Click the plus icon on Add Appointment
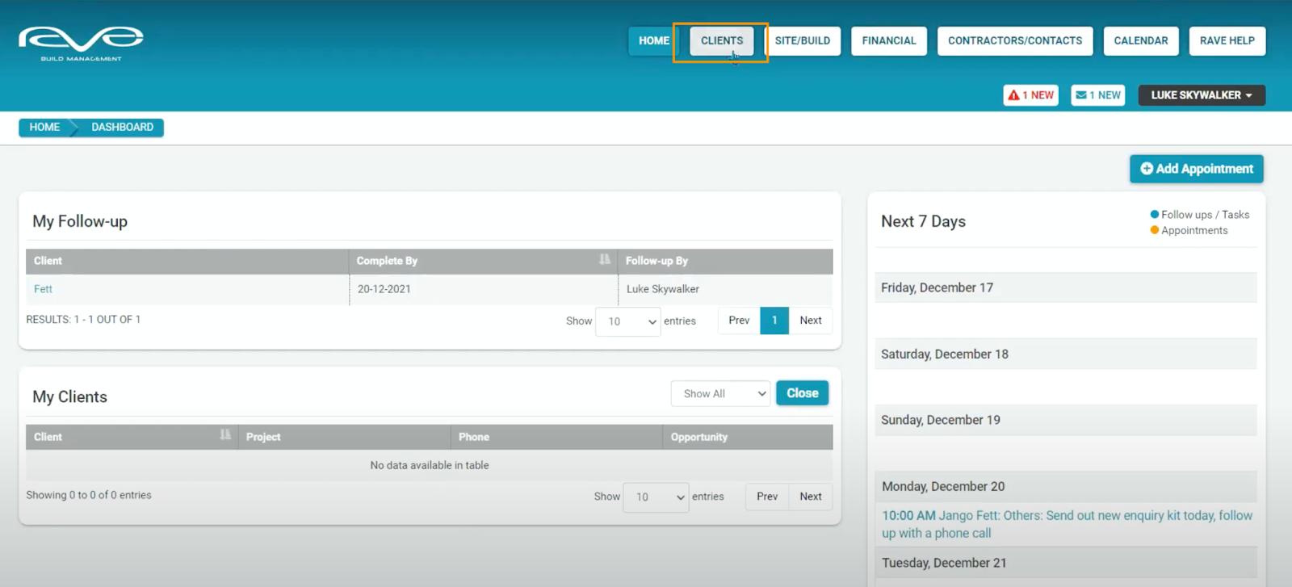The image size is (1292, 587). click(x=1147, y=169)
